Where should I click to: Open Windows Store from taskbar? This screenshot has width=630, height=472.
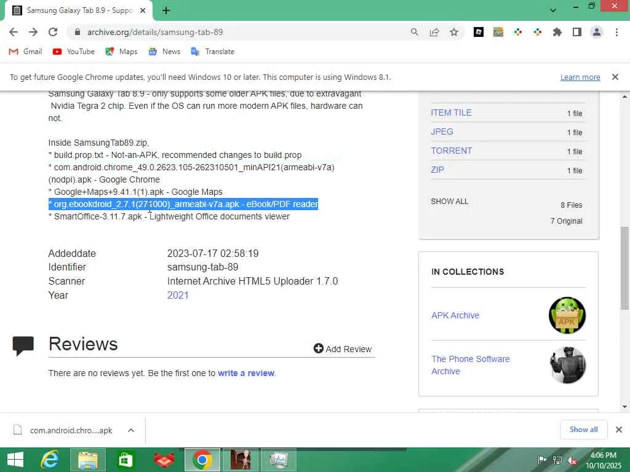pyautogui.click(x=126, y=460)
